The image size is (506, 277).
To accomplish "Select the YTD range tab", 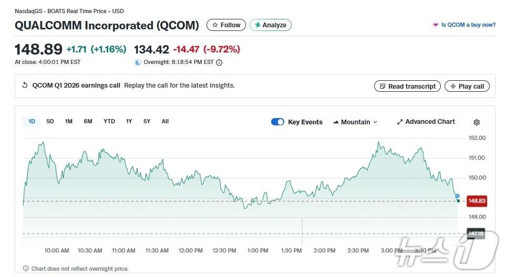I will tap(109, 121).
